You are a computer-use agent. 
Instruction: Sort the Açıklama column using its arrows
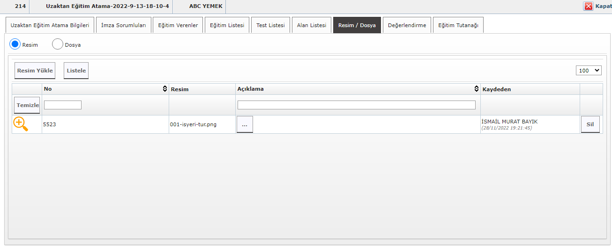[476, 89]
